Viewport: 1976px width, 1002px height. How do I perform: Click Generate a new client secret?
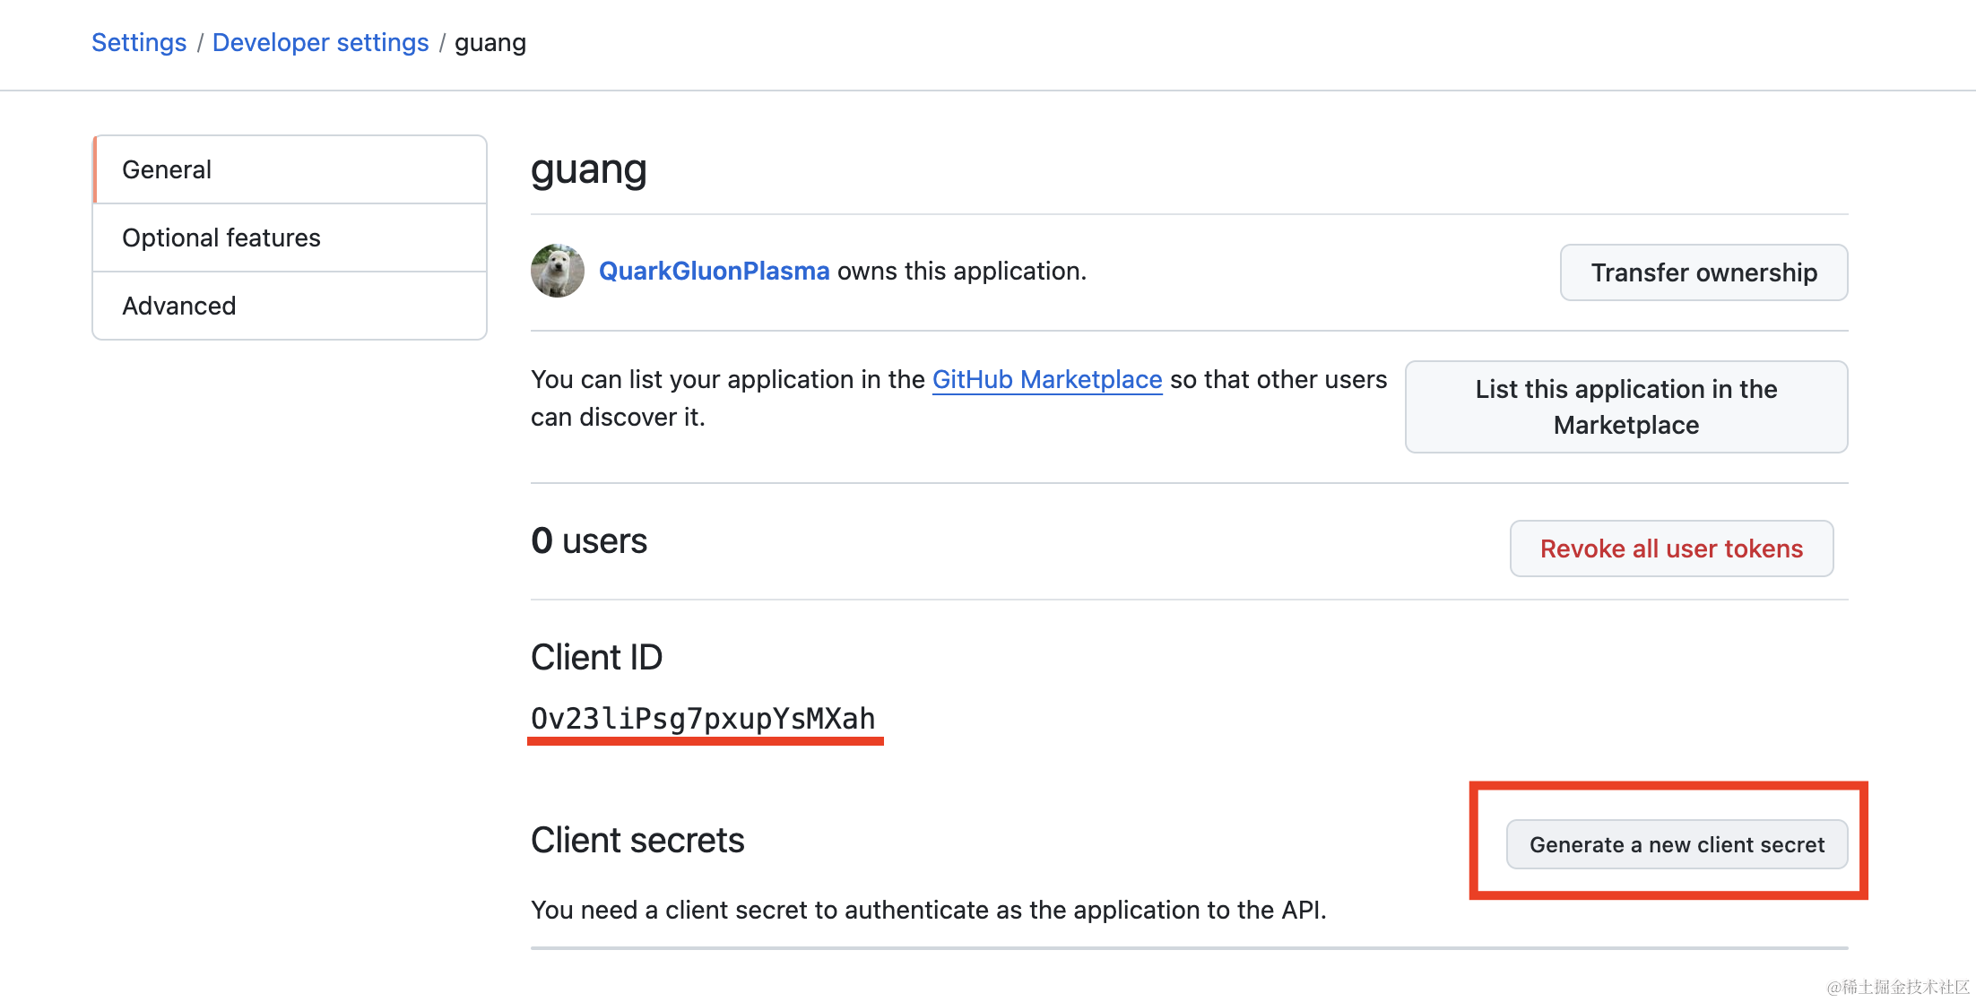[x=1677, y=844]
